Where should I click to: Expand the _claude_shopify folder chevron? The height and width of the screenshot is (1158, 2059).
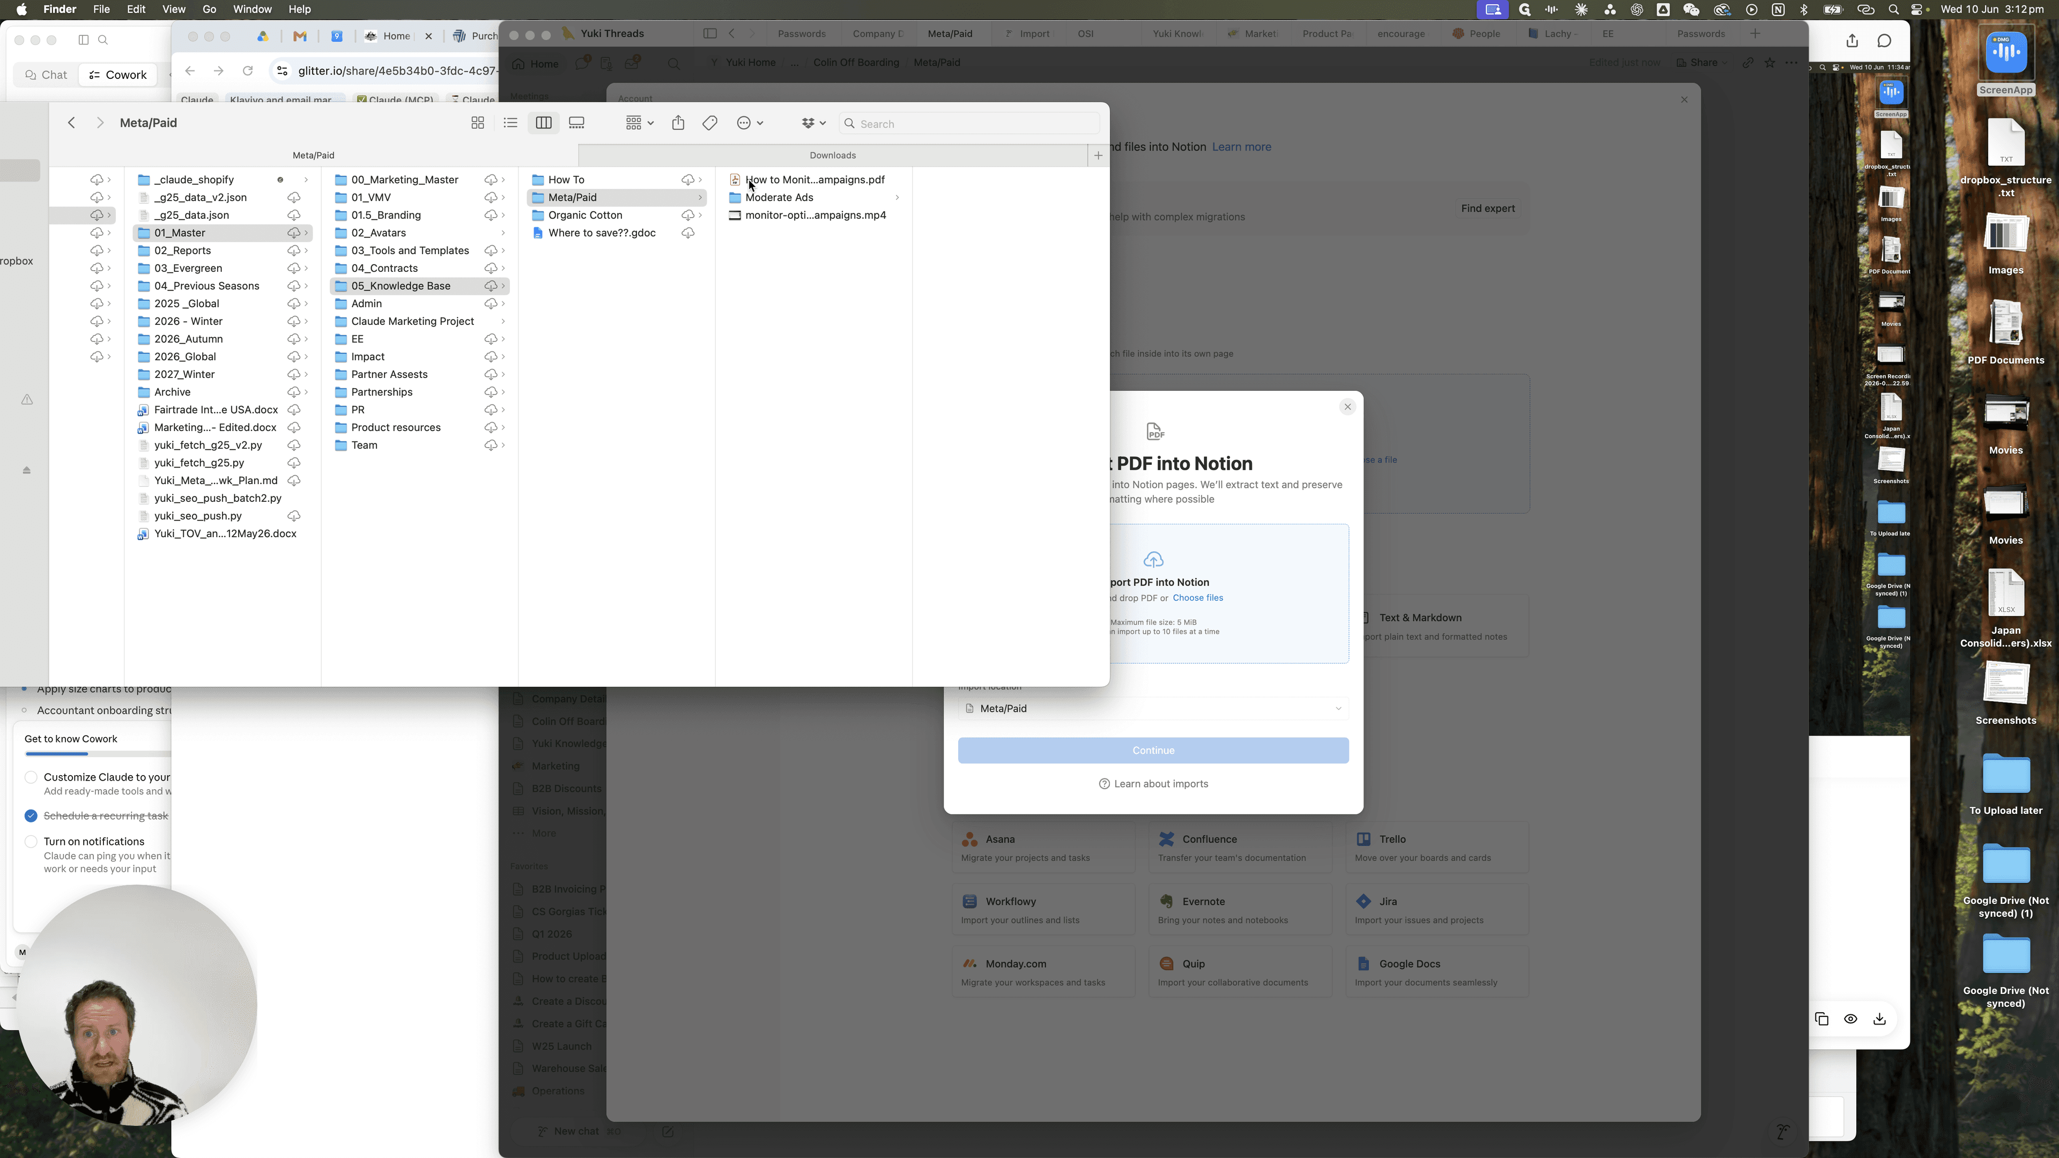(306, 180)
